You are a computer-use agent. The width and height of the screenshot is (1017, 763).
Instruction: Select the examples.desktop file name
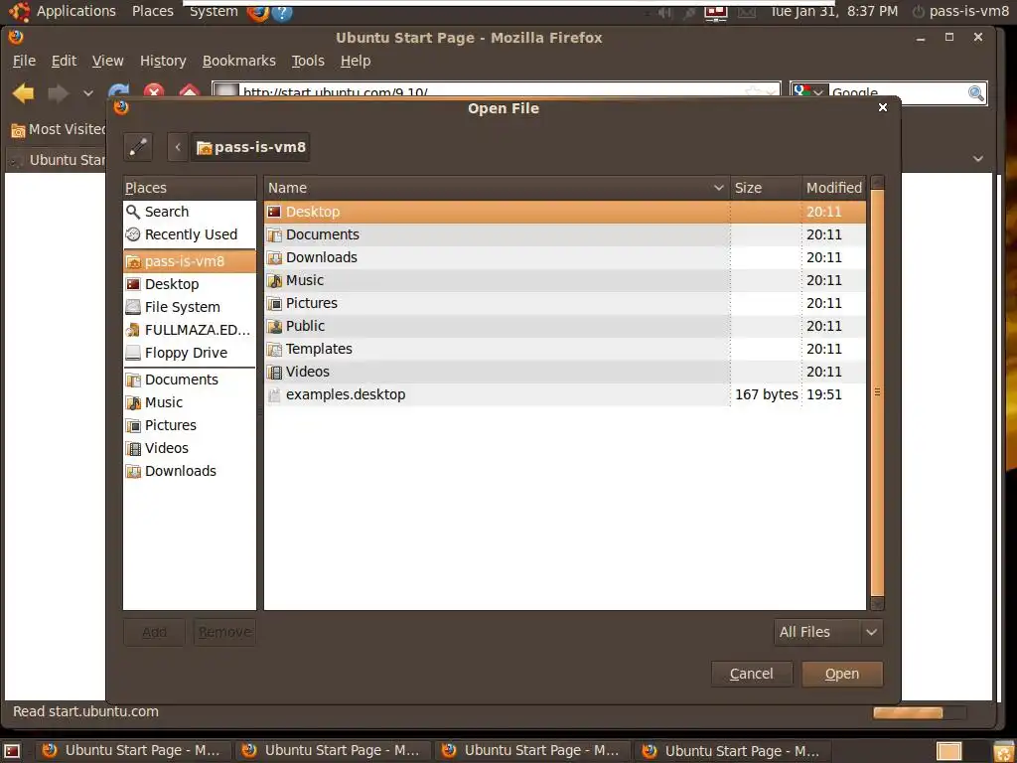(x=346, y=394)
